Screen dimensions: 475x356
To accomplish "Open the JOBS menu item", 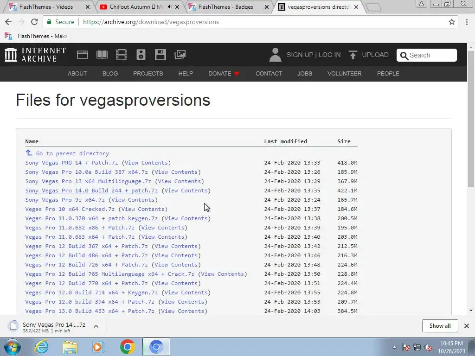I will pos(305,74).
